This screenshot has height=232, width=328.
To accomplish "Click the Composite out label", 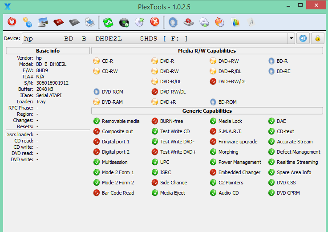I will tap(117, 131).
